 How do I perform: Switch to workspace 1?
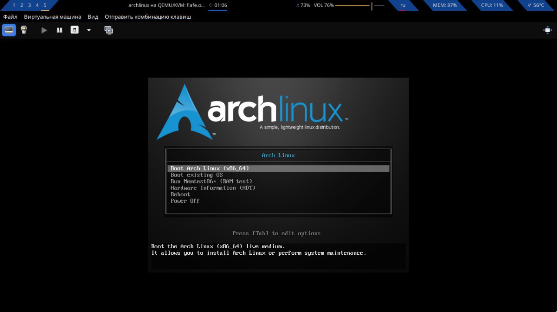click(14, 5)
